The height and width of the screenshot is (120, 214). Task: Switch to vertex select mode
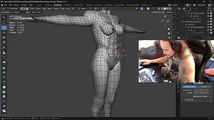pyautogui.click(x=22, y=9)
